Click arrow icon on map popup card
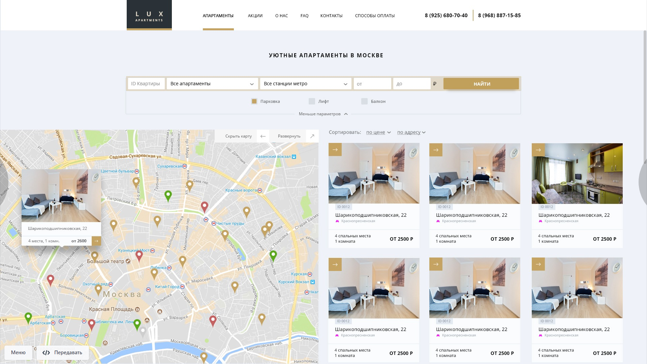Viewport: 647px width, 364px height. tap(96, 241)
